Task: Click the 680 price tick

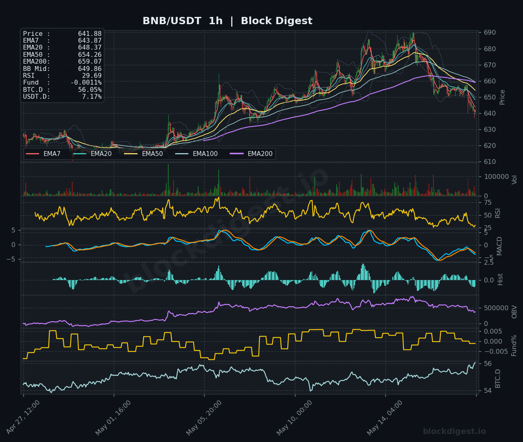Action: (490, 49)
